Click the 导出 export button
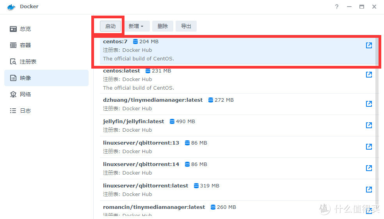 pyautogui.click(x=186, y=26)
